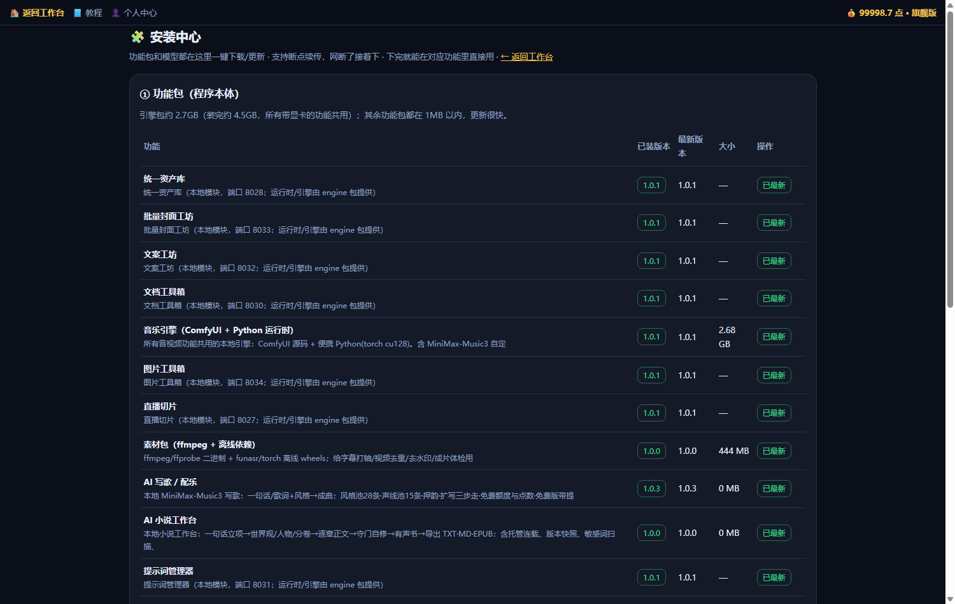Click the green puzzle icon by 安装中心
Image resolution: width=955 pixels, height=604 pixels.
pyautogui.click(x=138, y=37)
